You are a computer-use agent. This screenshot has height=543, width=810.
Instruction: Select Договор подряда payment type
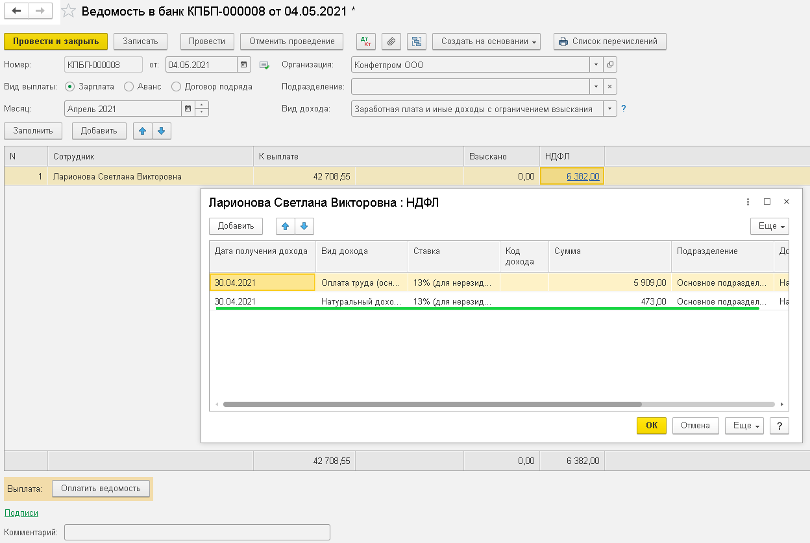[x=176, y=86]
